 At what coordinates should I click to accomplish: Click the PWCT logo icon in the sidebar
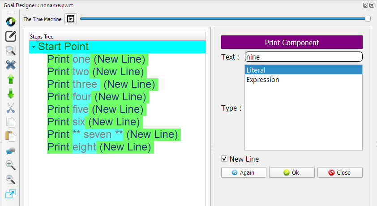(x=11, y=21)
